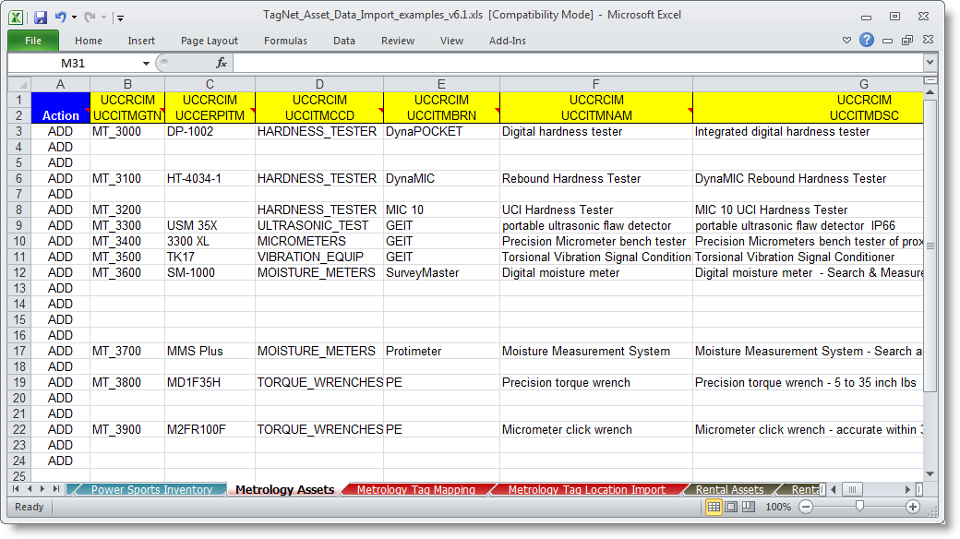Click into the formula bar
Screen dimensions: 960x539
point(578,63)
